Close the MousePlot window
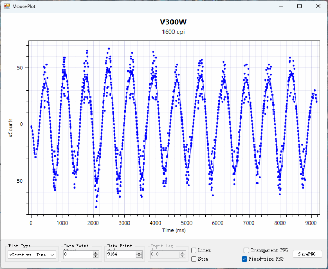Screen dimensions: 328x269 318,6
